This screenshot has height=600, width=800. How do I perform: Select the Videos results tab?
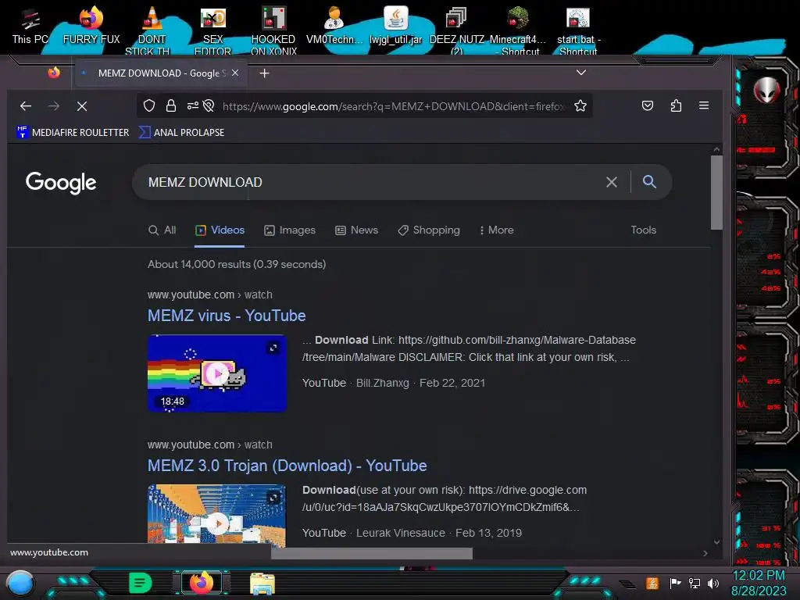[x=220, y=230]
